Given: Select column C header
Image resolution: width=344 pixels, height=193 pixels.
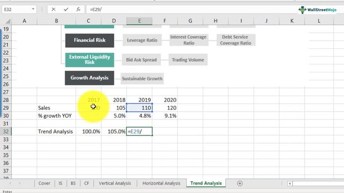Looking at the screenshot, I should pos(88,21).
